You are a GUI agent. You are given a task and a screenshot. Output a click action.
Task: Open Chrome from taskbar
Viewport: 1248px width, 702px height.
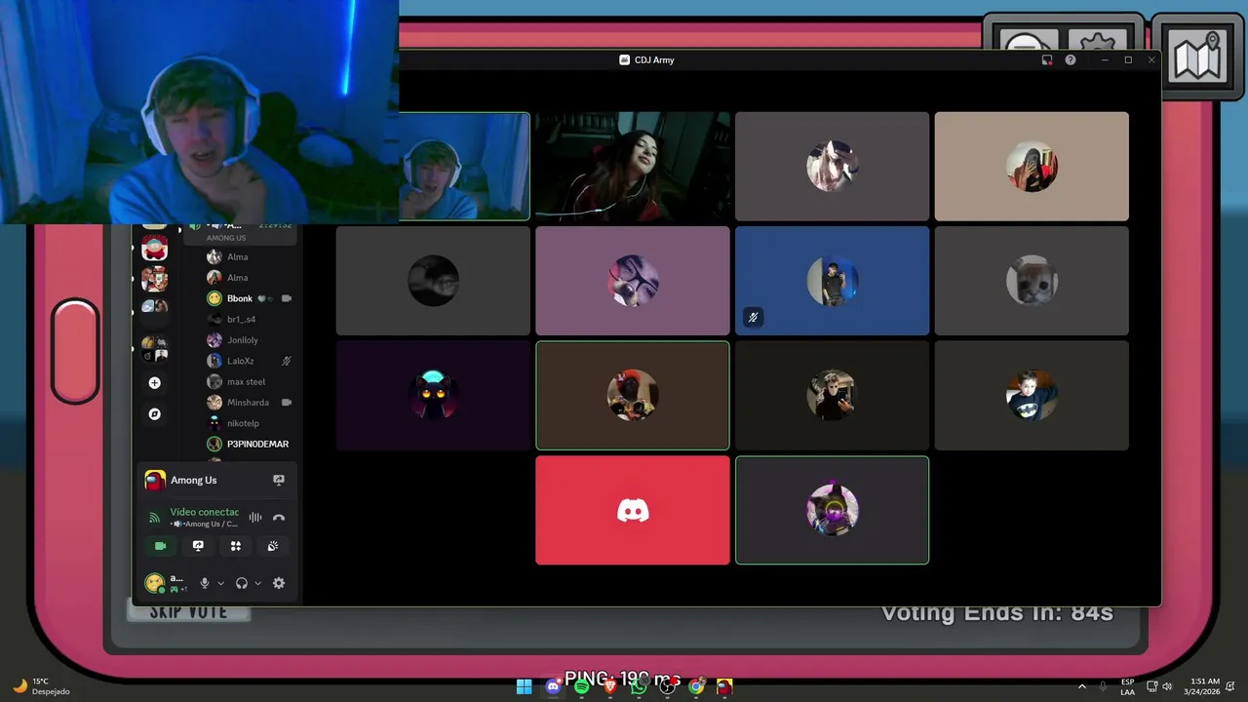click(696, 686)
